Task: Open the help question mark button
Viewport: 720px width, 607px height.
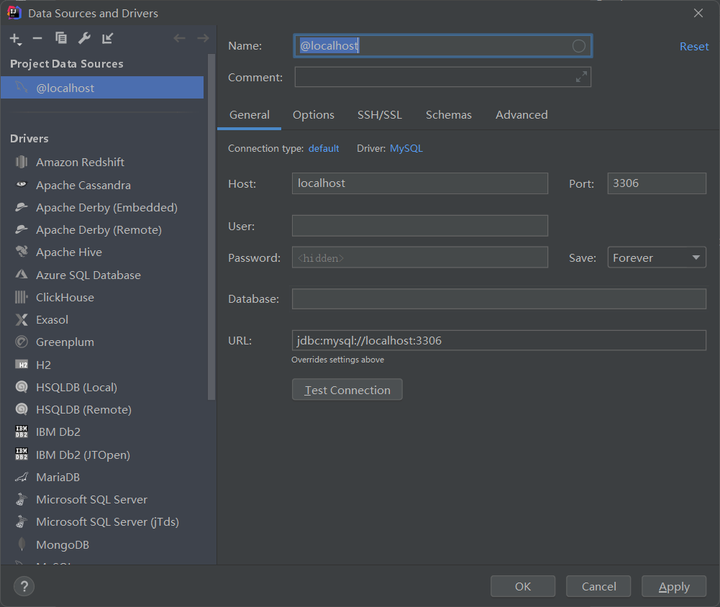Action: tap(24, 586)
